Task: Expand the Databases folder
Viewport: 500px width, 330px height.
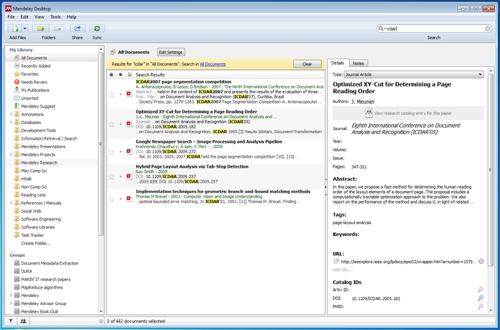Action: (11, 122)
